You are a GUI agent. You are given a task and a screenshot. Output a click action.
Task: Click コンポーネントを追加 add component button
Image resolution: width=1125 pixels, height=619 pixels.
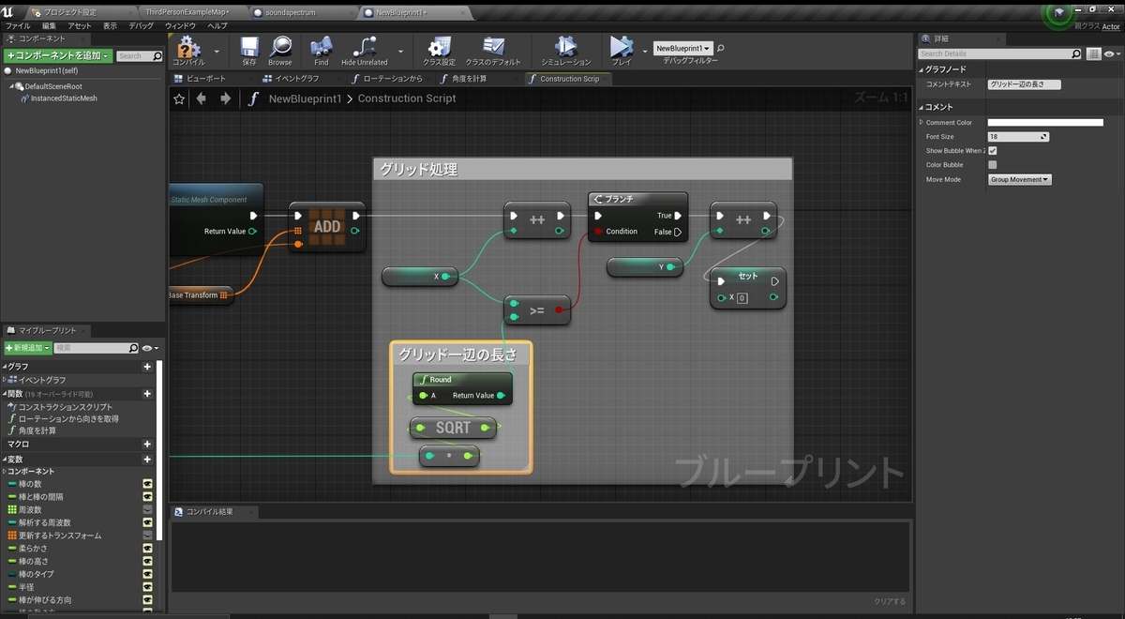coord(57,56)
